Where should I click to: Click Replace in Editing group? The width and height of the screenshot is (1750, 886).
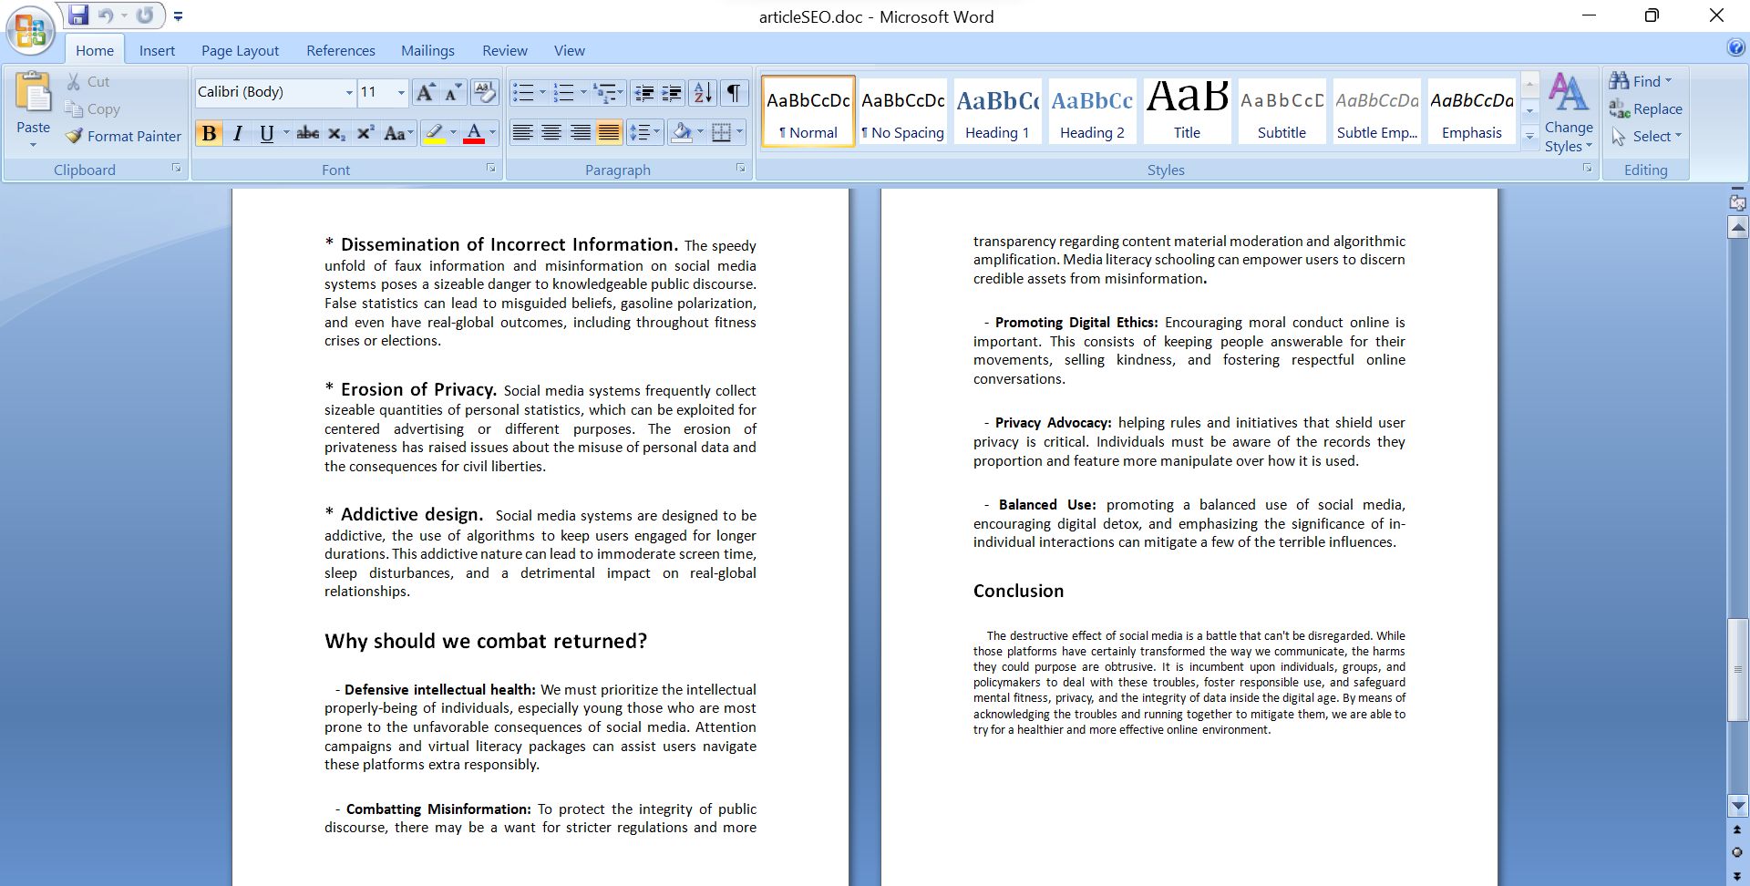point(1646,108)
